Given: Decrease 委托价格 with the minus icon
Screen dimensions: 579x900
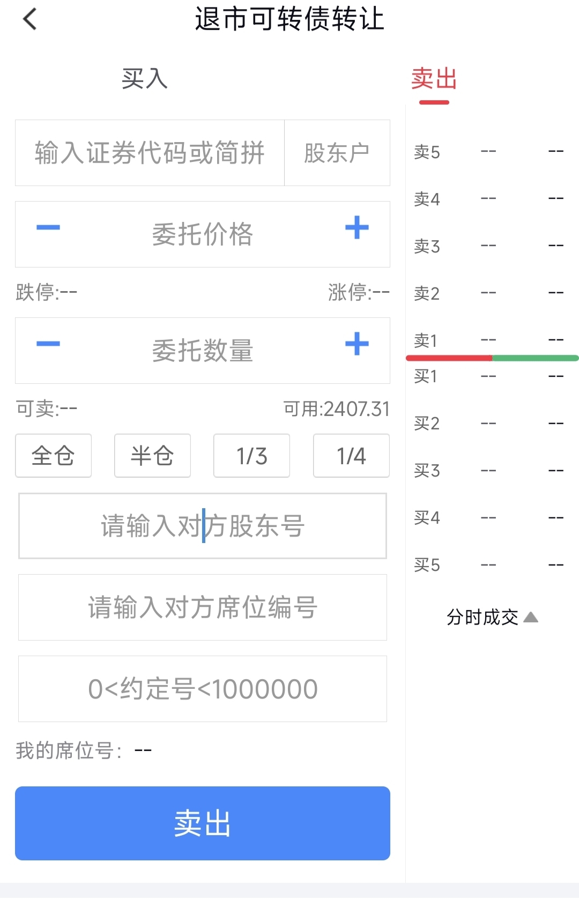Looking at the screenshot, I should coord(48,228).
